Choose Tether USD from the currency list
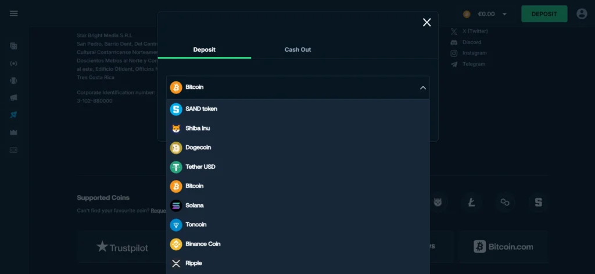This screenshot has width=595, height=274. [298, 167]
